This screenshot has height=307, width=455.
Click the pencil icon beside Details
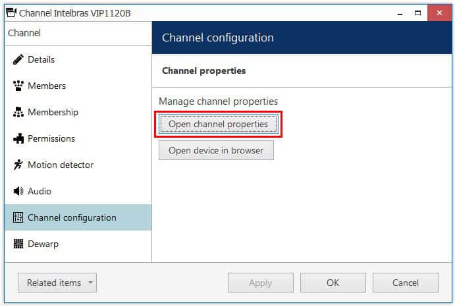click(x=18, y=60)
